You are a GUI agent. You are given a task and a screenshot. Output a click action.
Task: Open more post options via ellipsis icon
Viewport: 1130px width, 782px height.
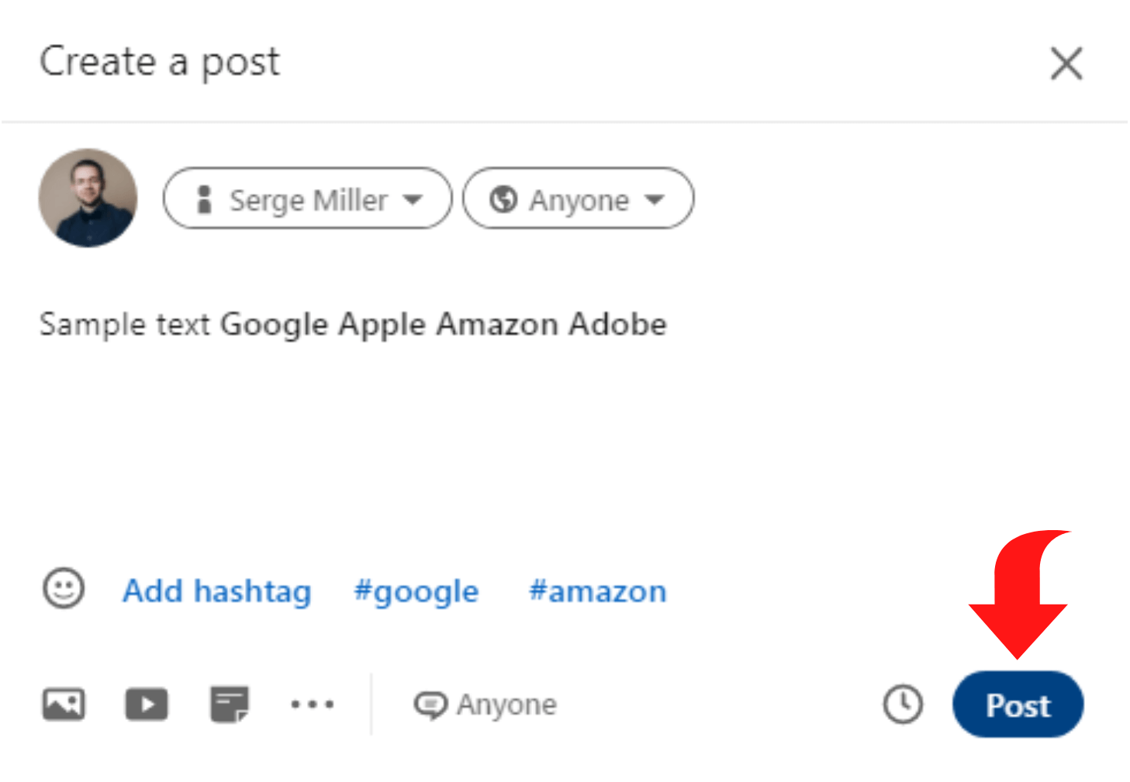click(313, 704)
